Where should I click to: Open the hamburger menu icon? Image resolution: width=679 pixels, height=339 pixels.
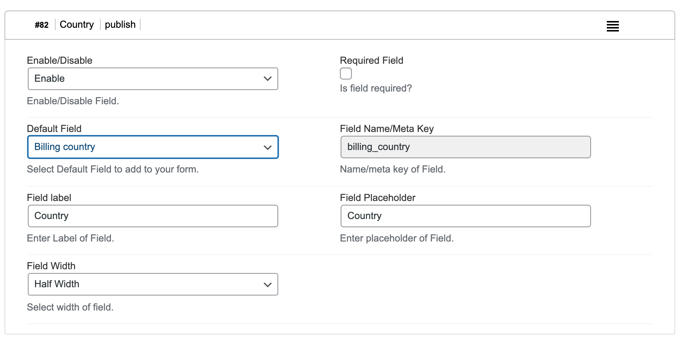[x=612, y=26]
